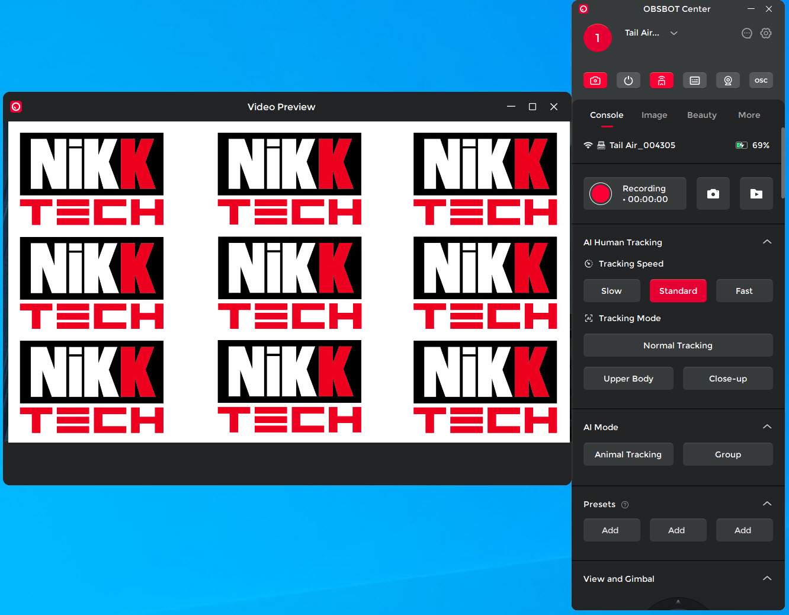This screenshot has width=789, height=615.
Task: Open the feedback chat bubble icon
Action: [747, 33]
